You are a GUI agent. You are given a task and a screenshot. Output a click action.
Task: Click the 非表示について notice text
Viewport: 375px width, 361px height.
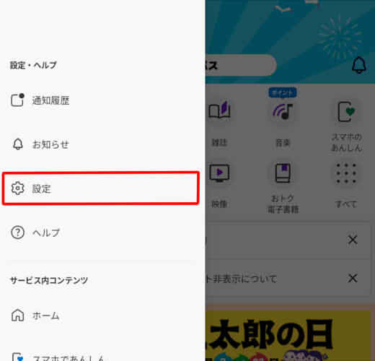tap(241, 279)
